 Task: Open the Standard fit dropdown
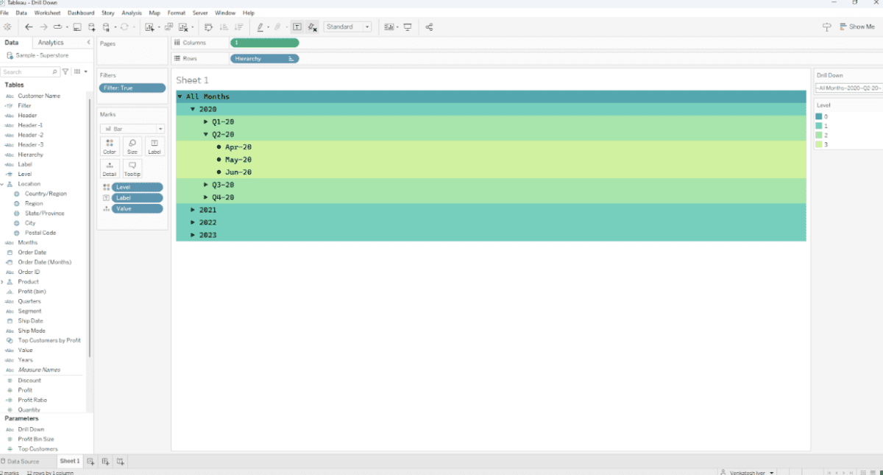click(348, 27)
